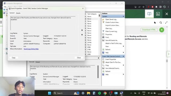Open the Windows Start menu
The image size is (171, 96).
tap(49, 93)
